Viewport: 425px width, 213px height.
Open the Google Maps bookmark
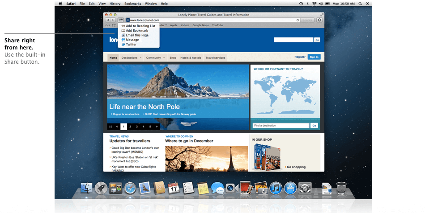pos(200,25)
